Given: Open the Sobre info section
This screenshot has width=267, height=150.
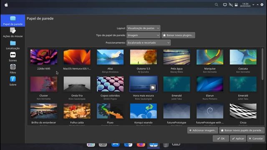Looking at the screenshot, I should pos(13,81).
